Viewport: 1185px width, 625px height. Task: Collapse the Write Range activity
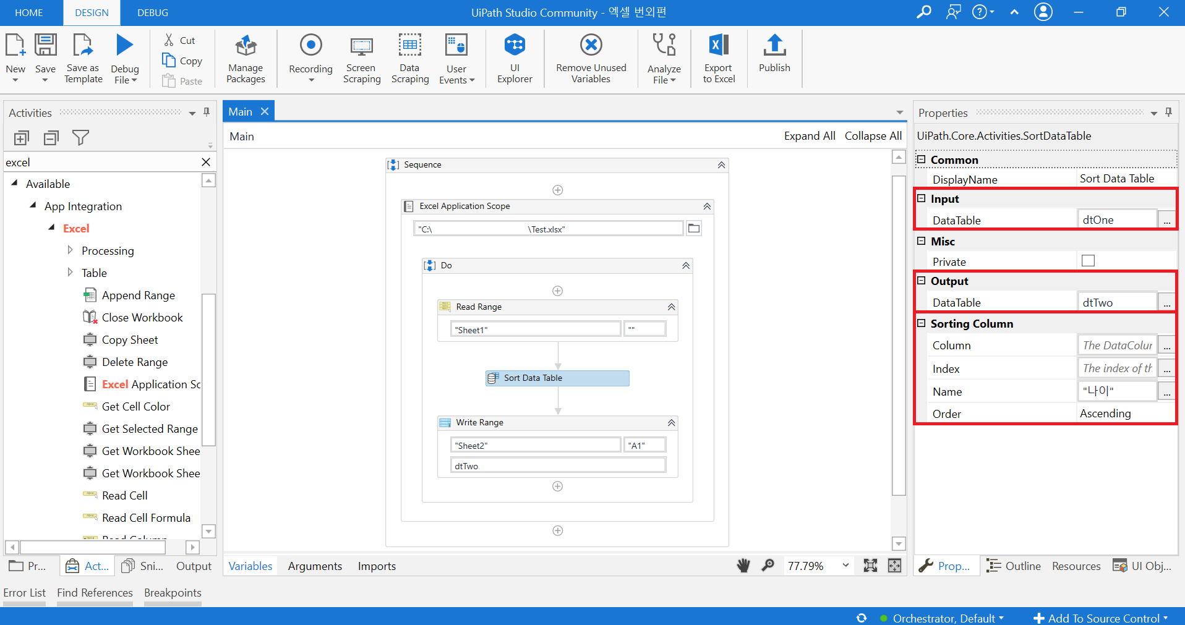(x=671, y=423)
